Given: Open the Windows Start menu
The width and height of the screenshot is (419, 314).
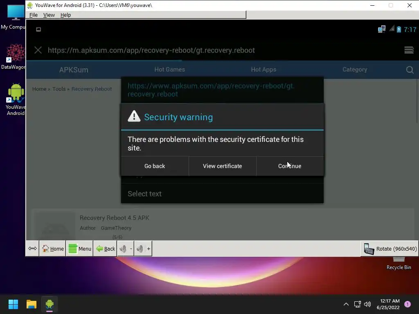Looking at the screenshot, I should 13,304.
